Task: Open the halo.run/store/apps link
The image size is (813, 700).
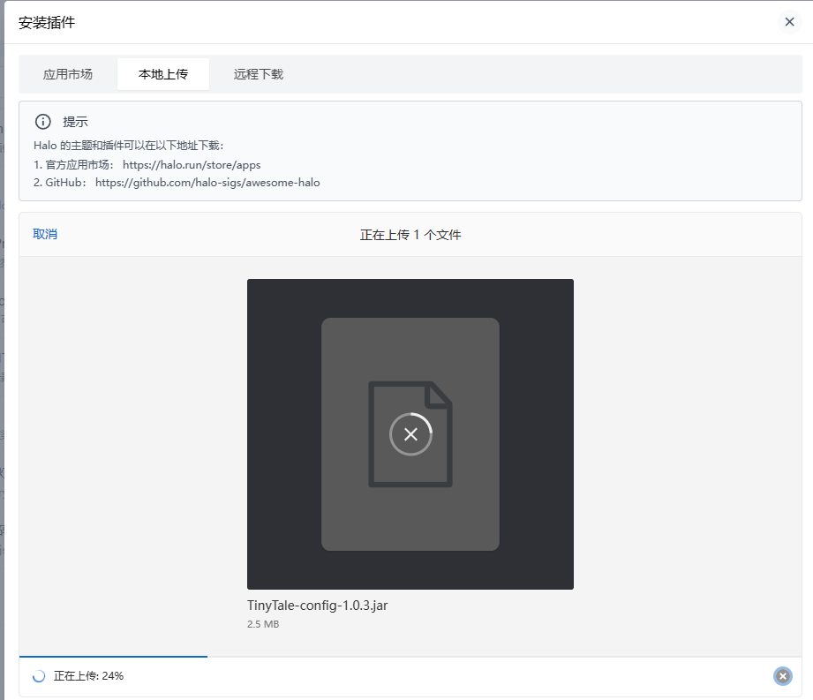Action: 192,165
